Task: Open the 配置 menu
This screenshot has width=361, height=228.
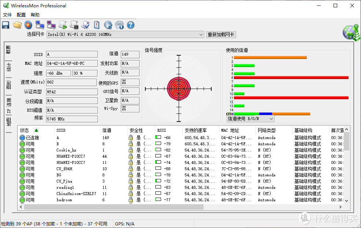Action: coord(21,15)
